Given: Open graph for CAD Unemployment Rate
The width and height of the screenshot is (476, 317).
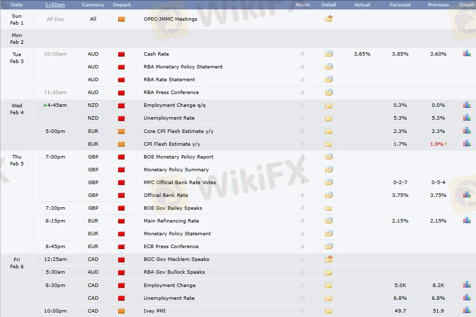Looking at the screenshot, I should click(x=467, y=298).
